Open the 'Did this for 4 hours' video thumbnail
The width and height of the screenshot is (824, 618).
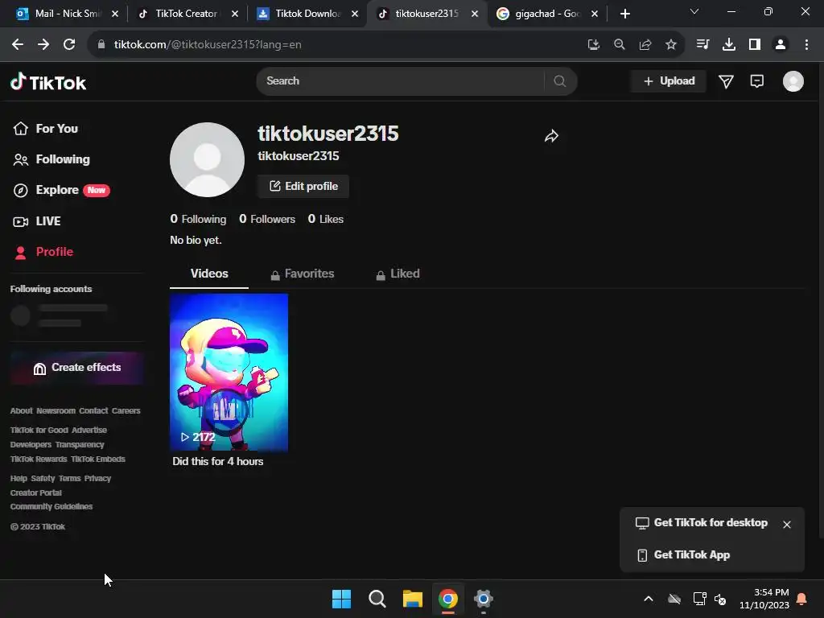click(229, 372)
